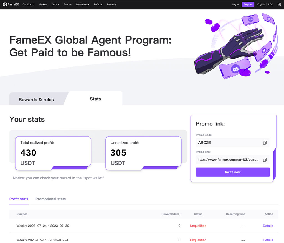Open the Referral page
284x243 pixels.
click(x=98, y=4)
